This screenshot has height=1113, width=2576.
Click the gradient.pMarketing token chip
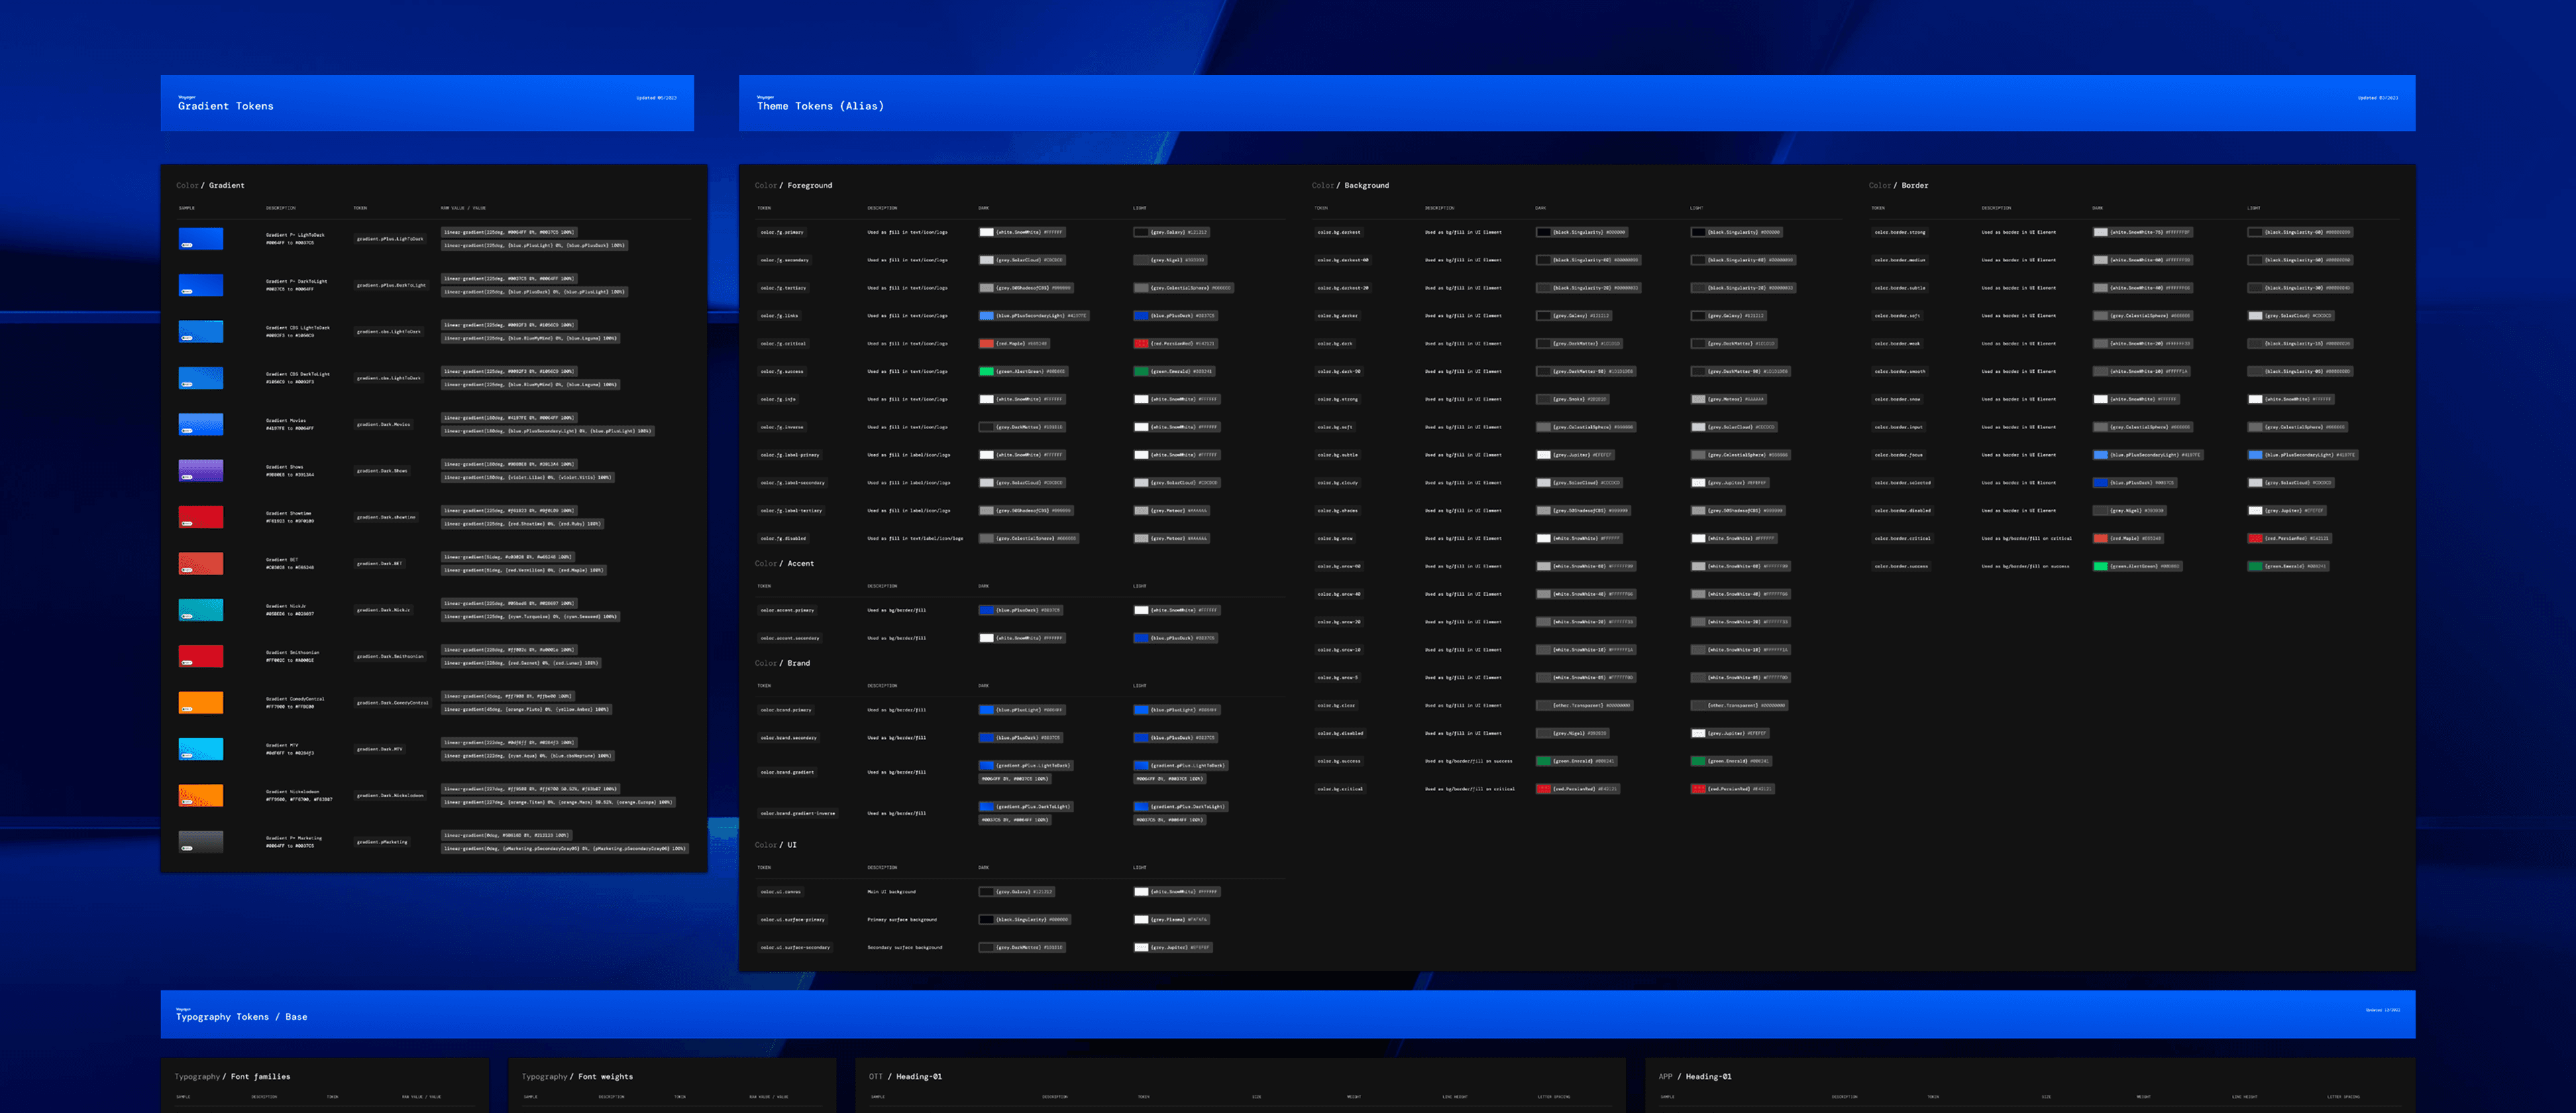pos(382,841)
